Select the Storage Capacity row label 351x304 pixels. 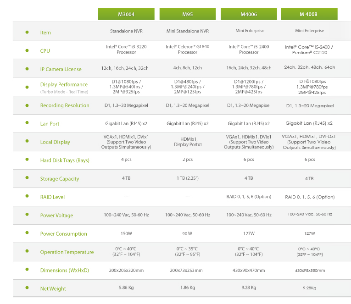(x=60, y=179)
